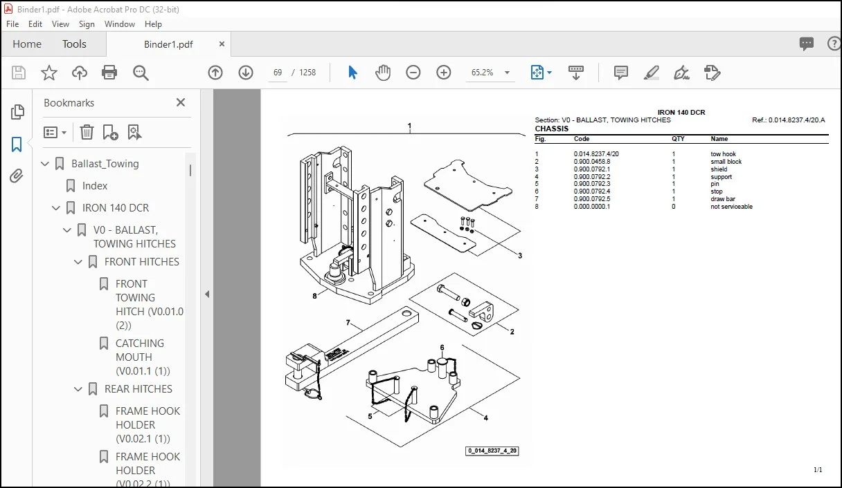842x488 pixels.
Task: Collapse the REAR HITCHES bookmark group
Action: click(x=79, y=389)
